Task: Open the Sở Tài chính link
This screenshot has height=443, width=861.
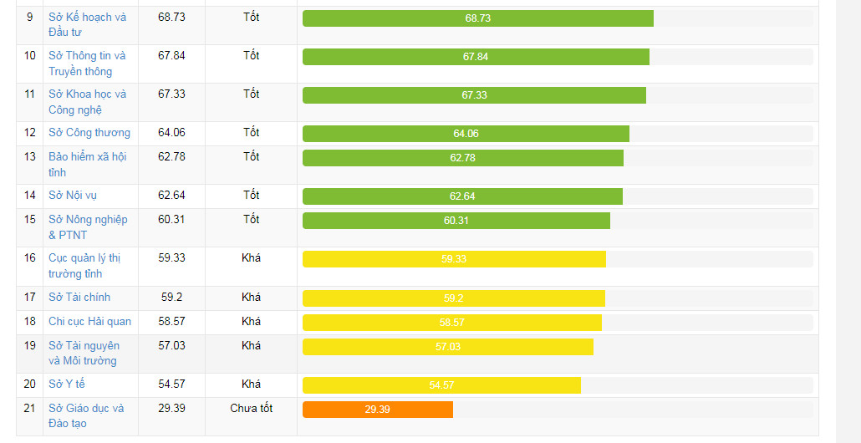Action: coord(79,297)
